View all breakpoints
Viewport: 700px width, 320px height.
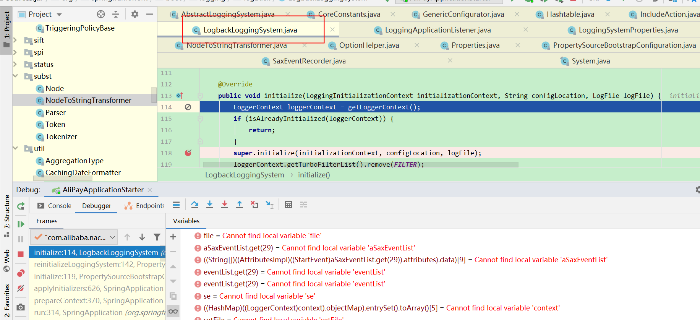[x=21, y=273]
